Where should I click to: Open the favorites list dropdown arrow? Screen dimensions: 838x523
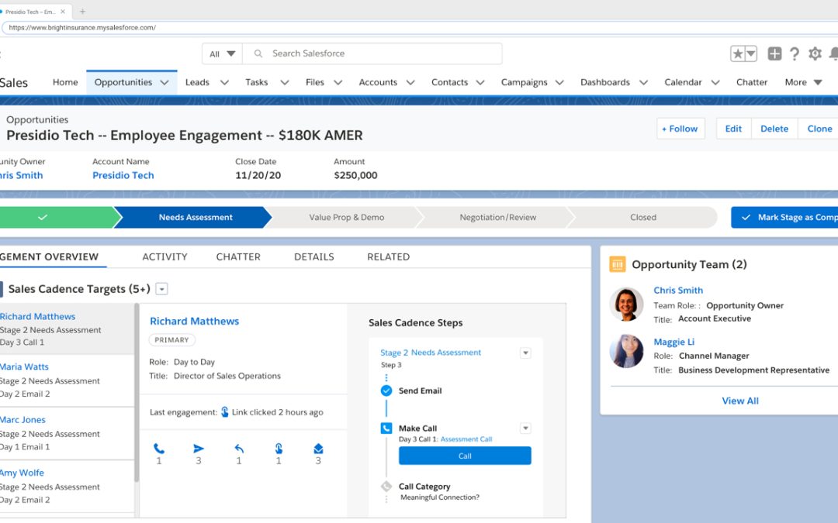750,53
